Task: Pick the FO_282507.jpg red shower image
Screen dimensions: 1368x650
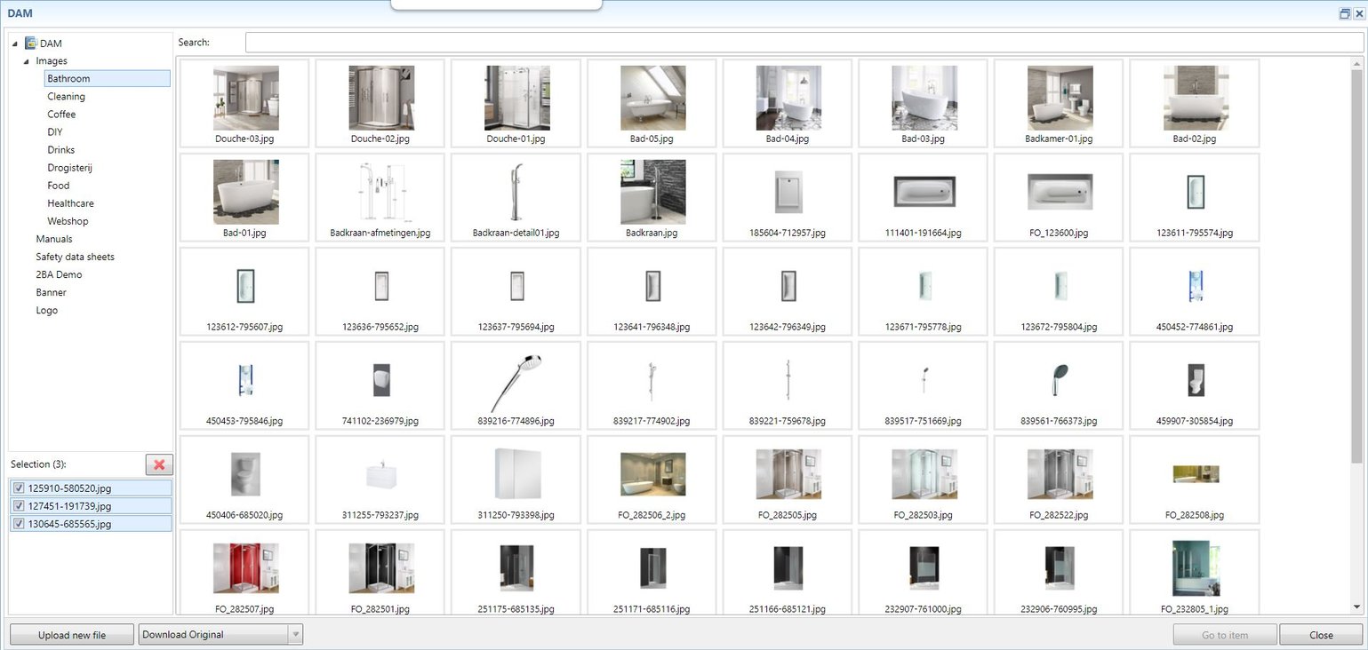Action: (245, 568)
